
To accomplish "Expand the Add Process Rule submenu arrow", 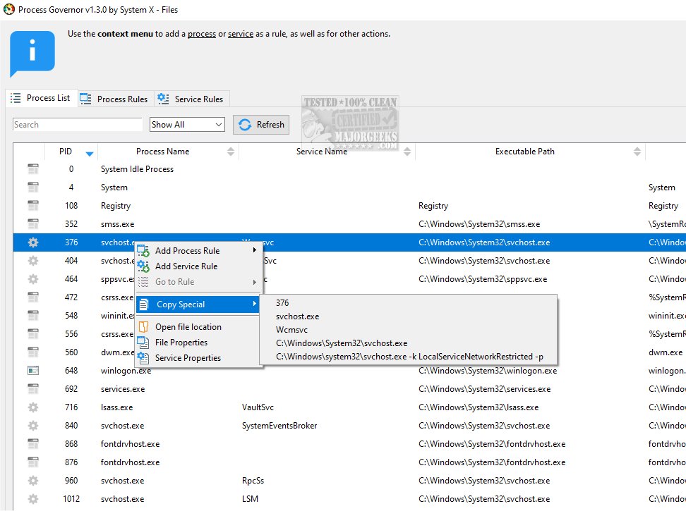I will click(x=254, y=250).
